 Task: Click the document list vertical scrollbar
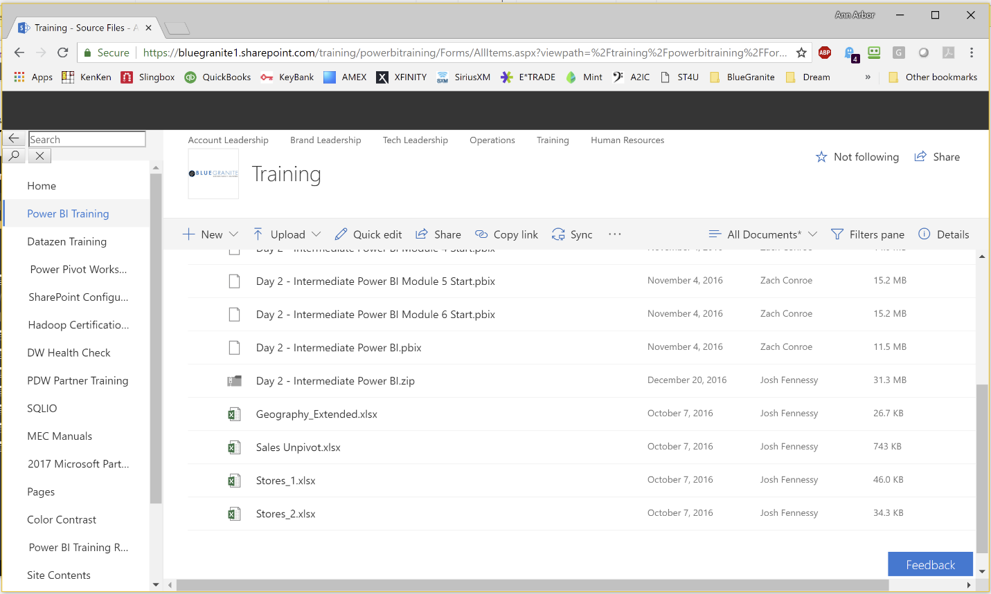pos(982,469)
